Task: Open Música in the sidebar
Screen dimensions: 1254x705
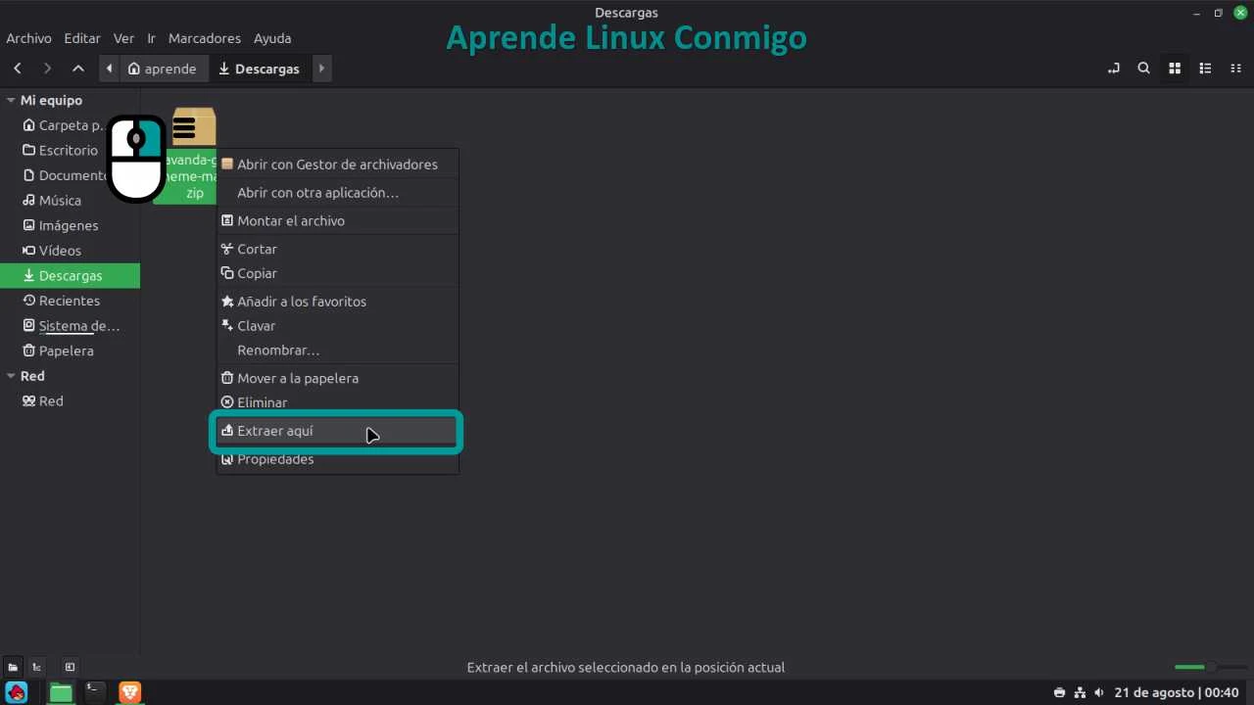Action: (x=70, y=201)
